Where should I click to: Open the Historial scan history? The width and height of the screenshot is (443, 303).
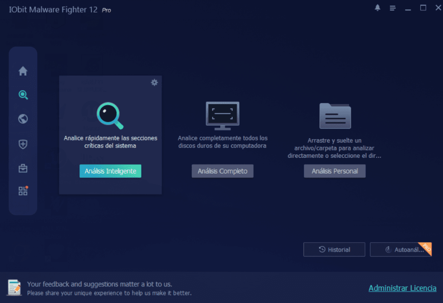(334, 250)
